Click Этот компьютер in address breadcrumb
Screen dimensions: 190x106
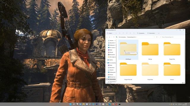click(122, 37)
